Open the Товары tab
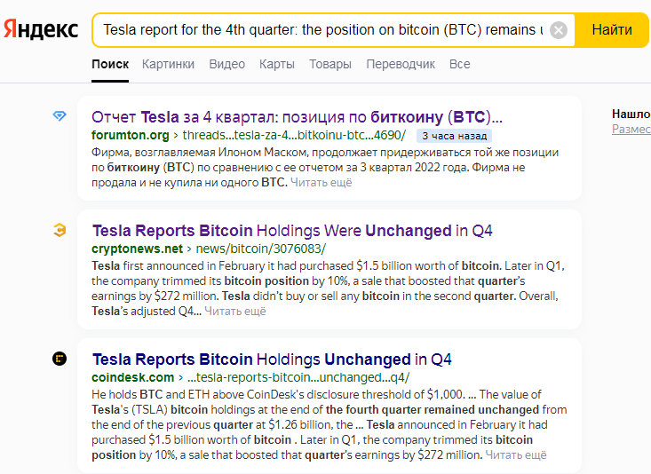 click(x=330, y=64)
